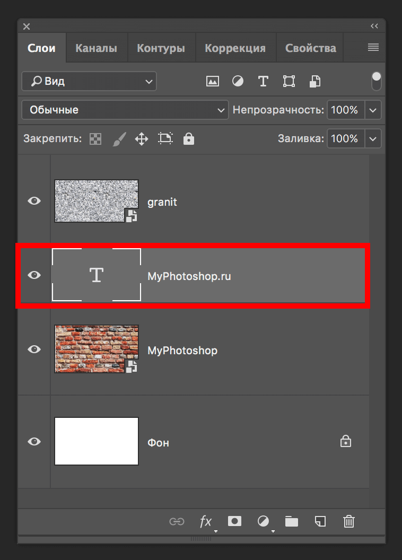Filter layers by adjustment layer icon

tap(238, 81)
